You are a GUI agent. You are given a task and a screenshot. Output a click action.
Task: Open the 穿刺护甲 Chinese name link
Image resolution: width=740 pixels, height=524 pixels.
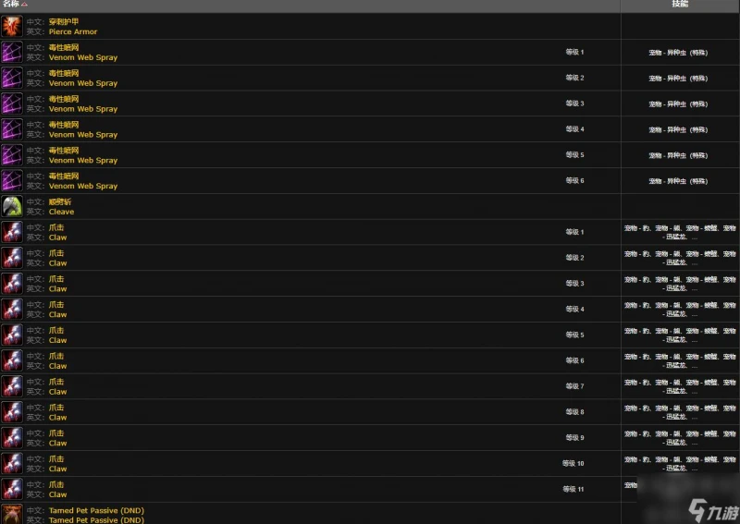tap(64, 21)
